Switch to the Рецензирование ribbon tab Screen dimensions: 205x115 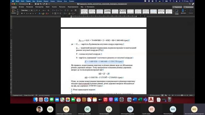click(73, 7)
